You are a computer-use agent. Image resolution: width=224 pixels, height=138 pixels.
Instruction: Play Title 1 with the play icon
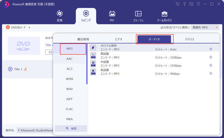coord(10,69)
